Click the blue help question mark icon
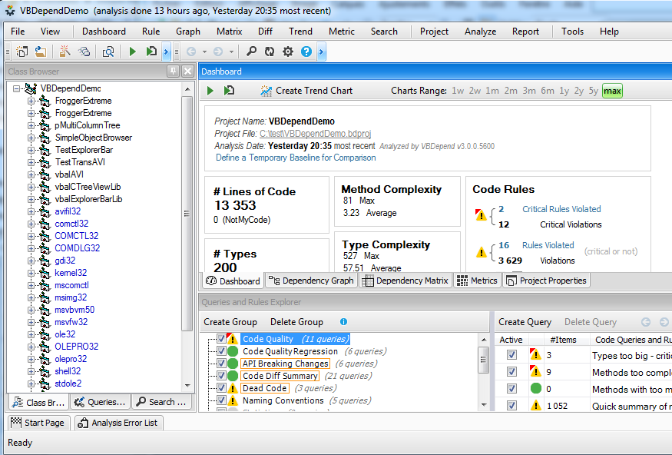 [x=306, y=51]
